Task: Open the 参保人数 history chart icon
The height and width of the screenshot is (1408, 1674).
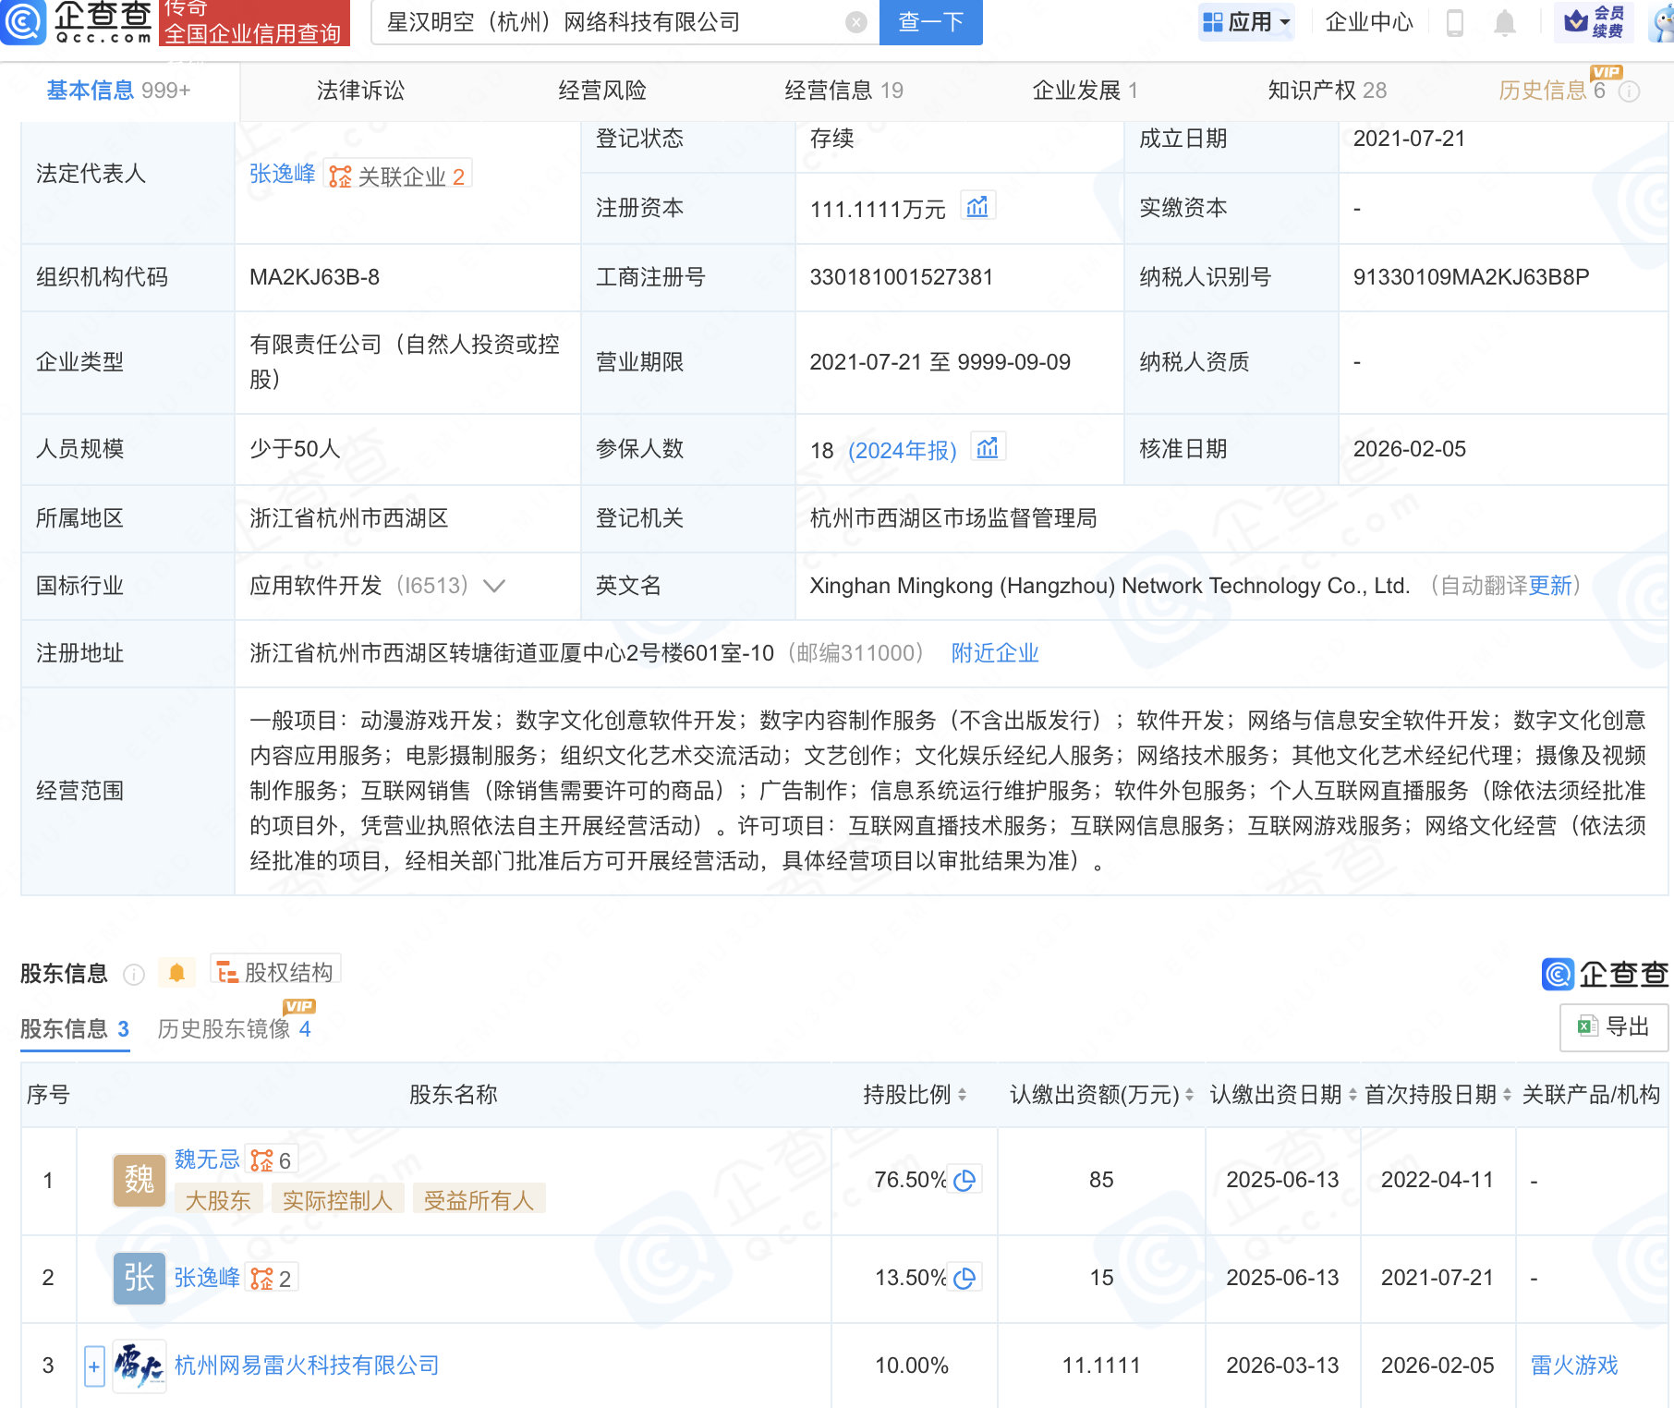Action: click(x=988, y=448)
